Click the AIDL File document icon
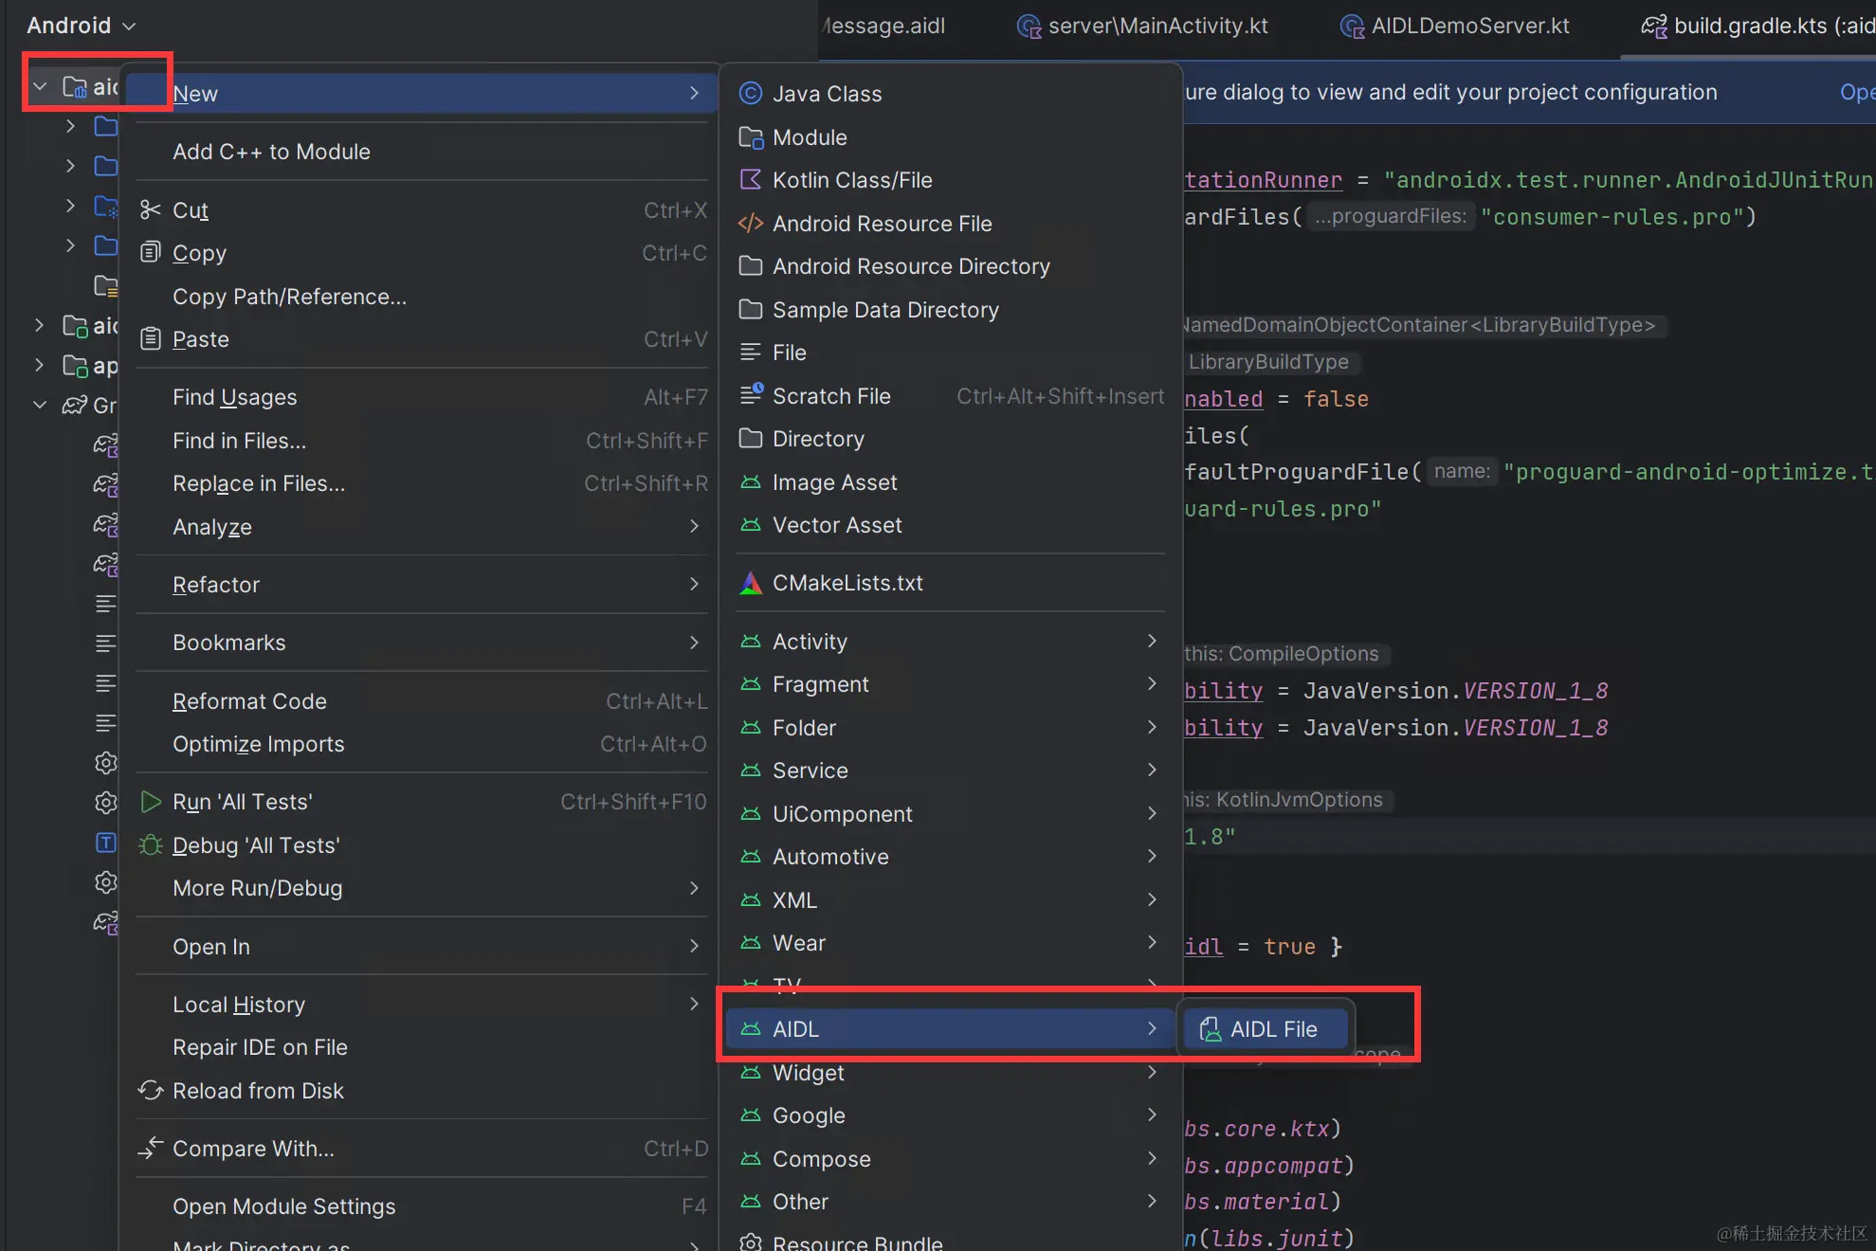1876x1251 pixels. click(1210, 1029)
